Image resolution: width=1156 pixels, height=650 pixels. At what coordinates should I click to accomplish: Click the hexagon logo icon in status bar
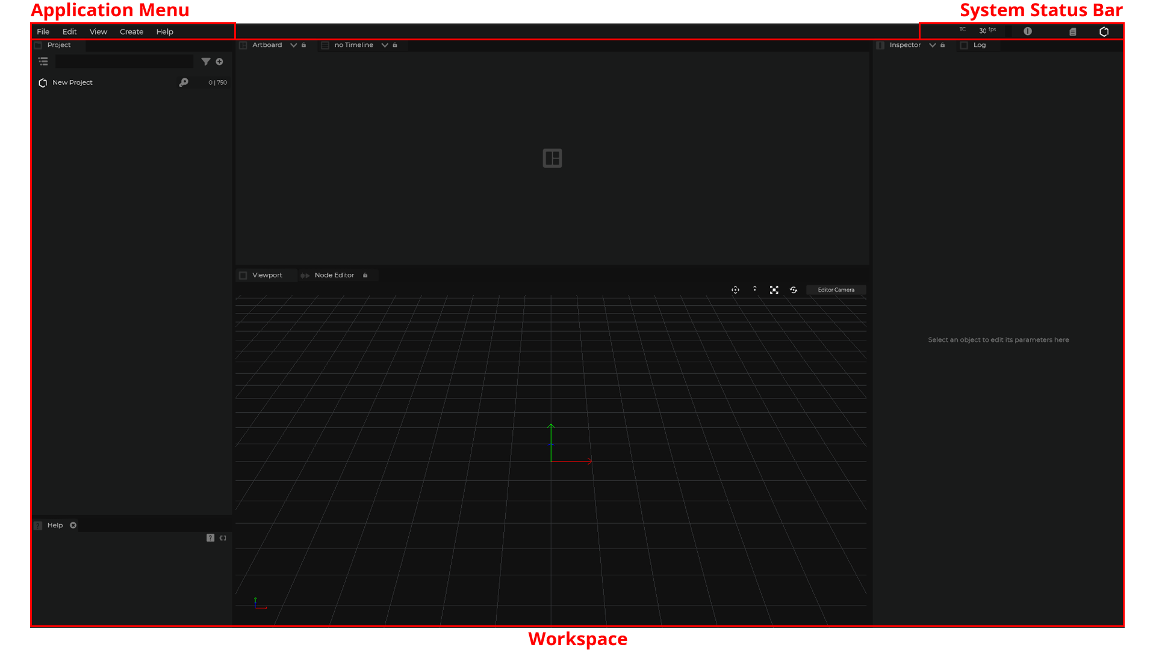(x=1104, y=31)
